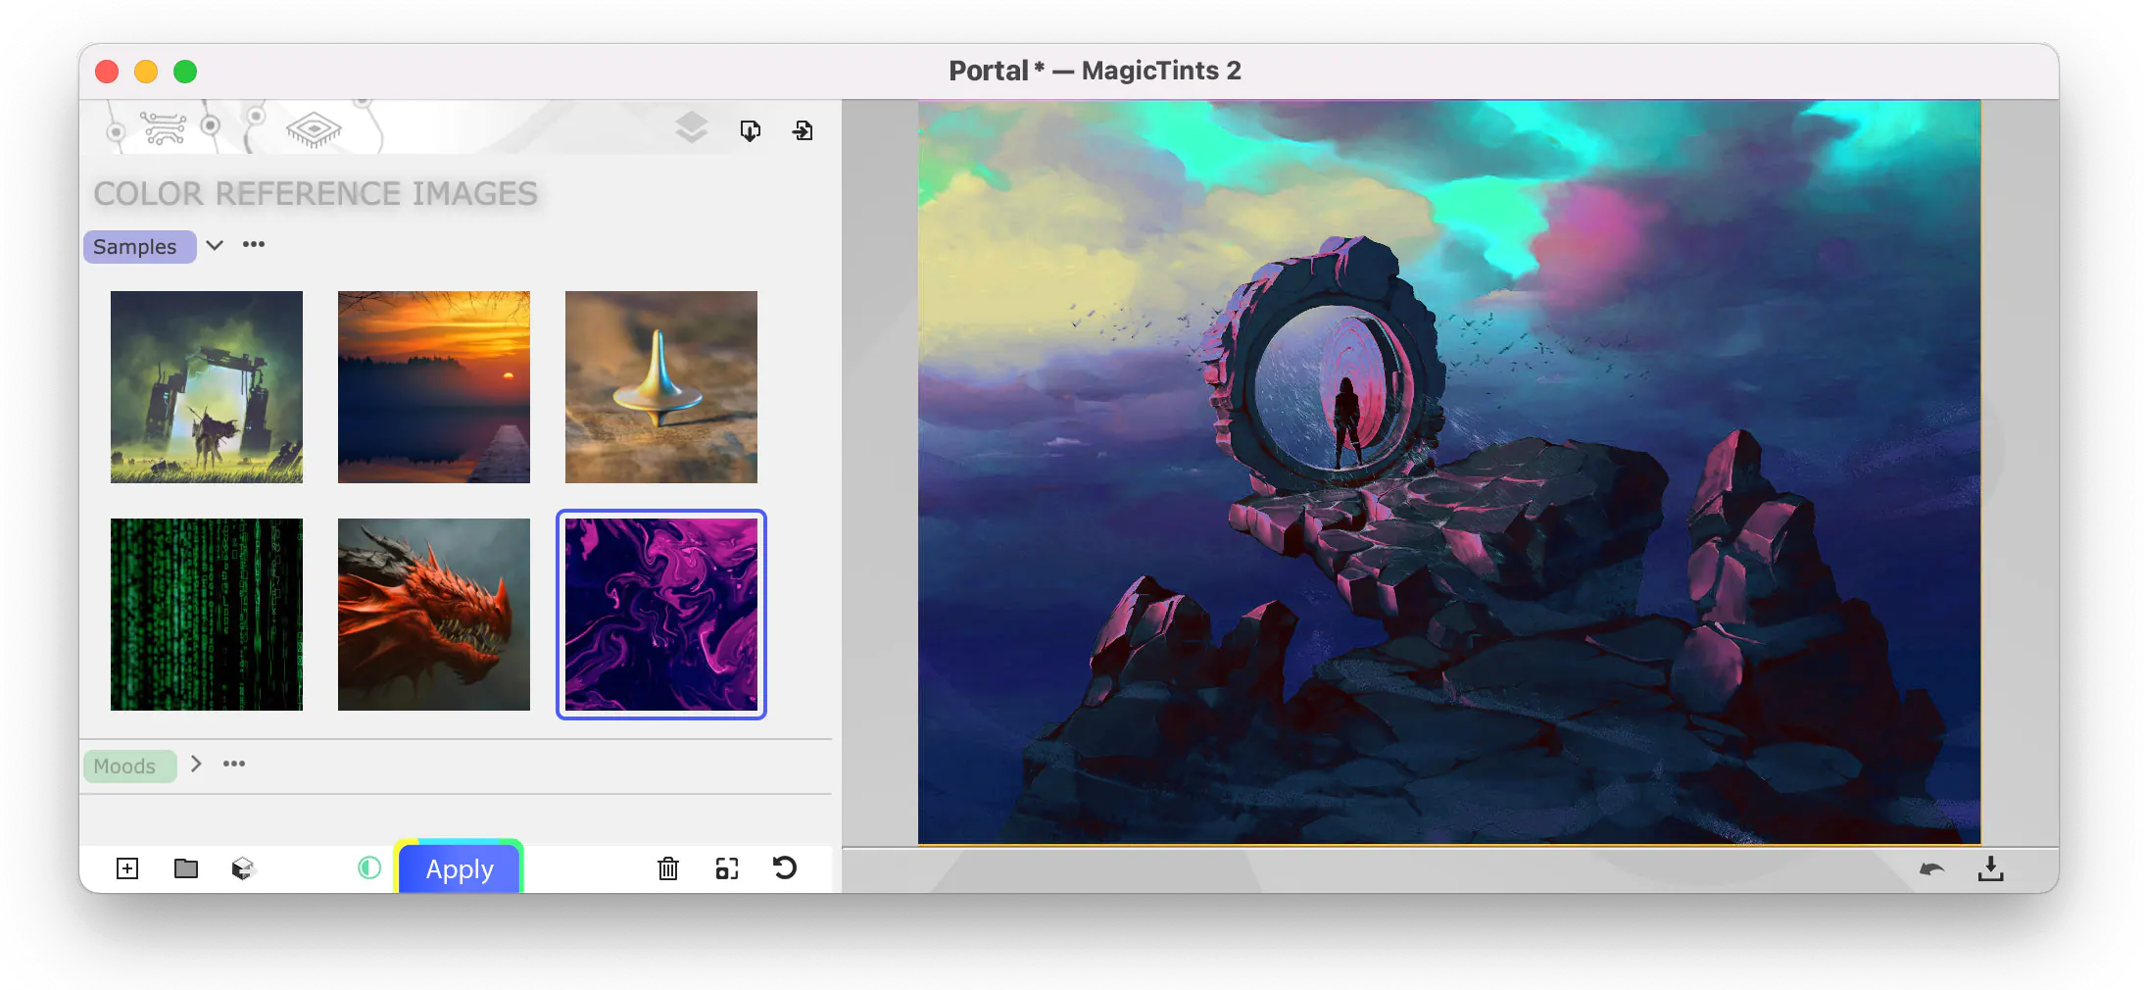Collapse the Samples section with chevron

tap(215, 245)
